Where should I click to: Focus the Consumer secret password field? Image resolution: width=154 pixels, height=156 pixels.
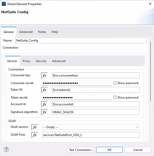[x=76, y=83]
